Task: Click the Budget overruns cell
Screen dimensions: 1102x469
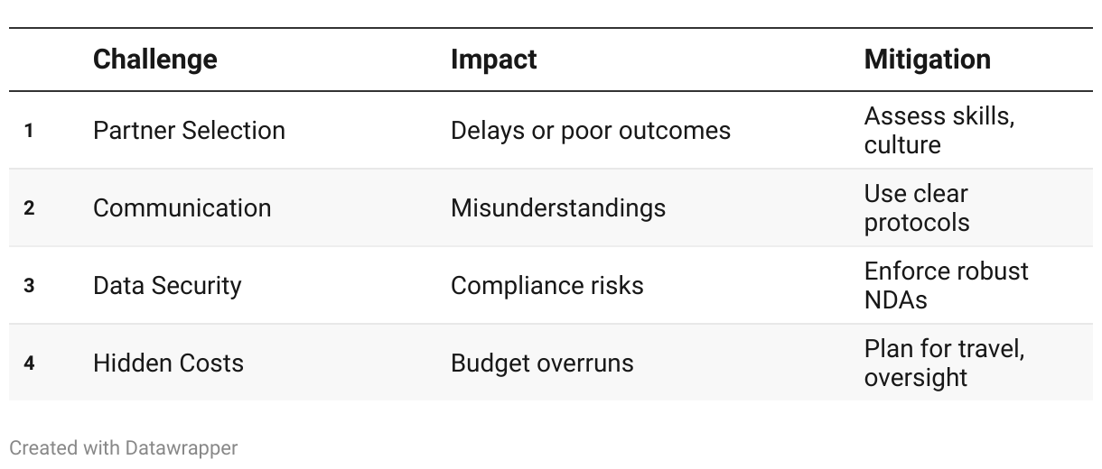Action: 542,363
